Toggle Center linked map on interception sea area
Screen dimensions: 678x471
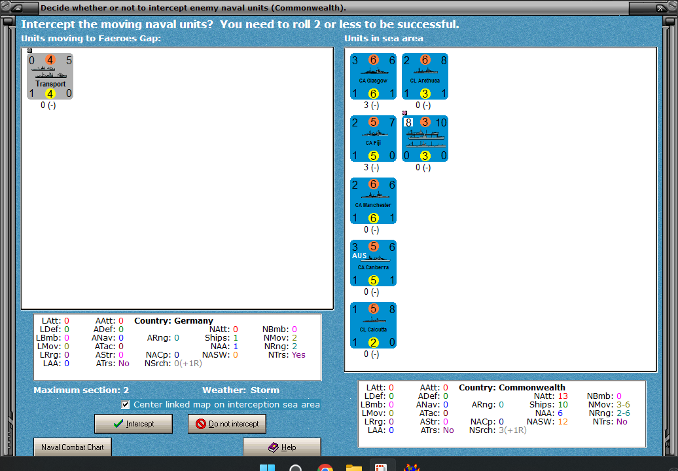pyautogui.click(x=126, y=405)
